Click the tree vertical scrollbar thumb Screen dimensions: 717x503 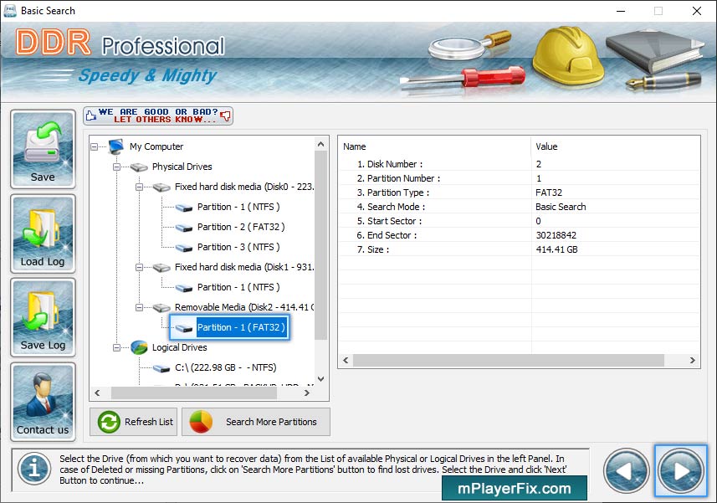321,245
